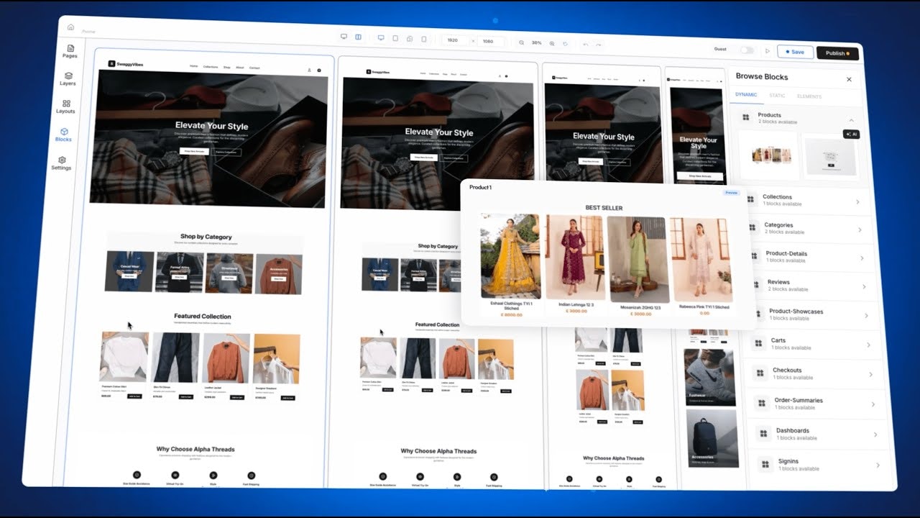Open Settings in left sidebar

pyautogui.click(x=61, y=163)
